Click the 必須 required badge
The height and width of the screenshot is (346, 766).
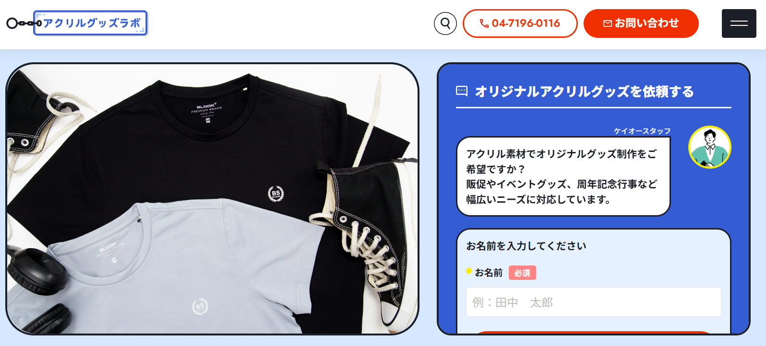[x=522, y=273]
